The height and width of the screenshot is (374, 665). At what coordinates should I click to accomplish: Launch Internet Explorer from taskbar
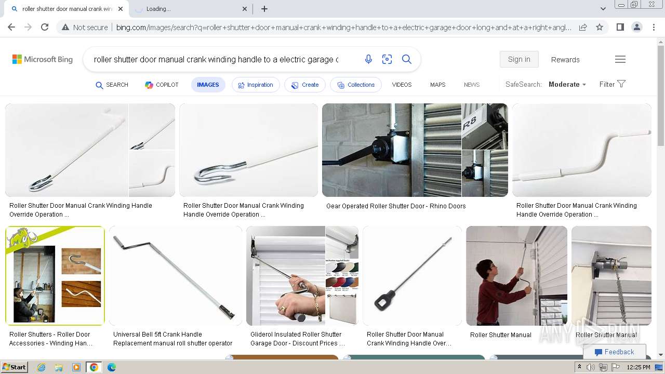[41, 367]
